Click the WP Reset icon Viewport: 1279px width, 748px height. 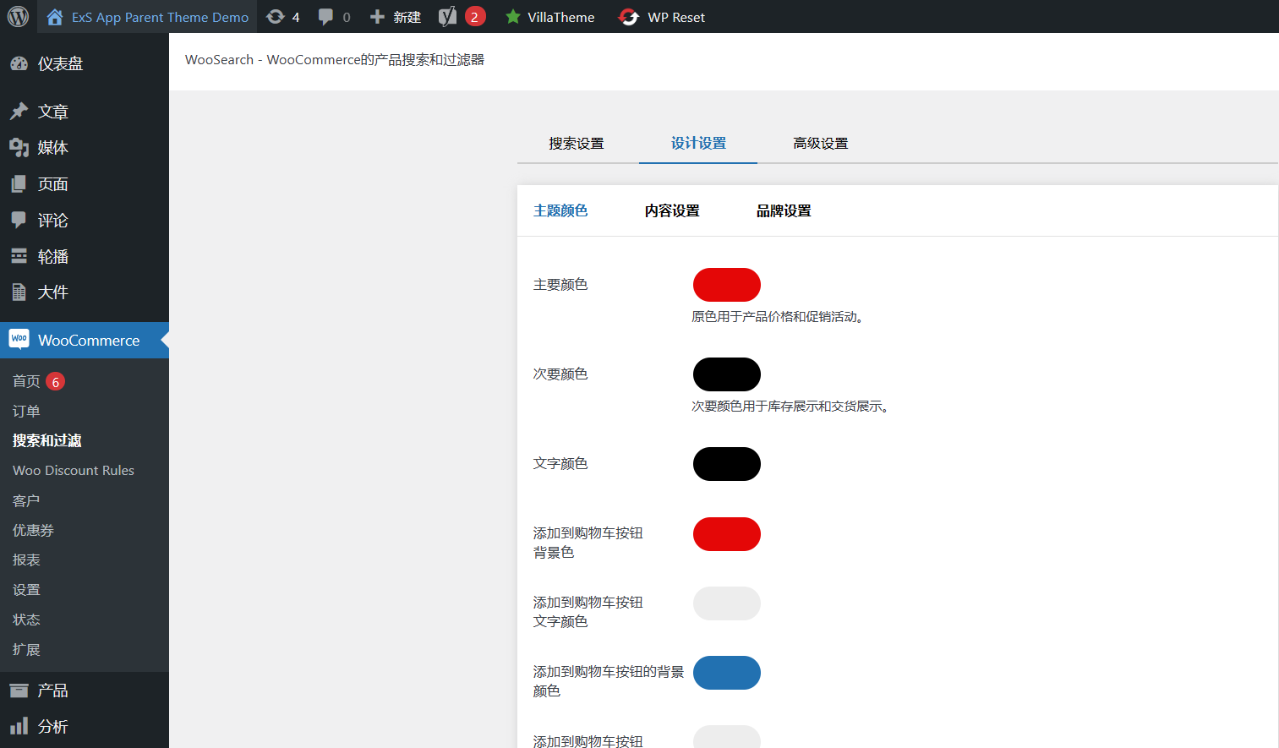(629, 17)
